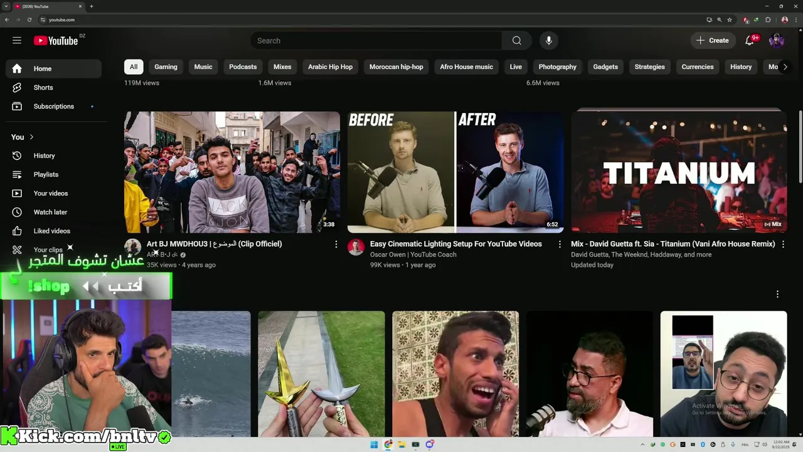Open File Explorer from the taskbar
803x452 pixels.
point(401,444)
